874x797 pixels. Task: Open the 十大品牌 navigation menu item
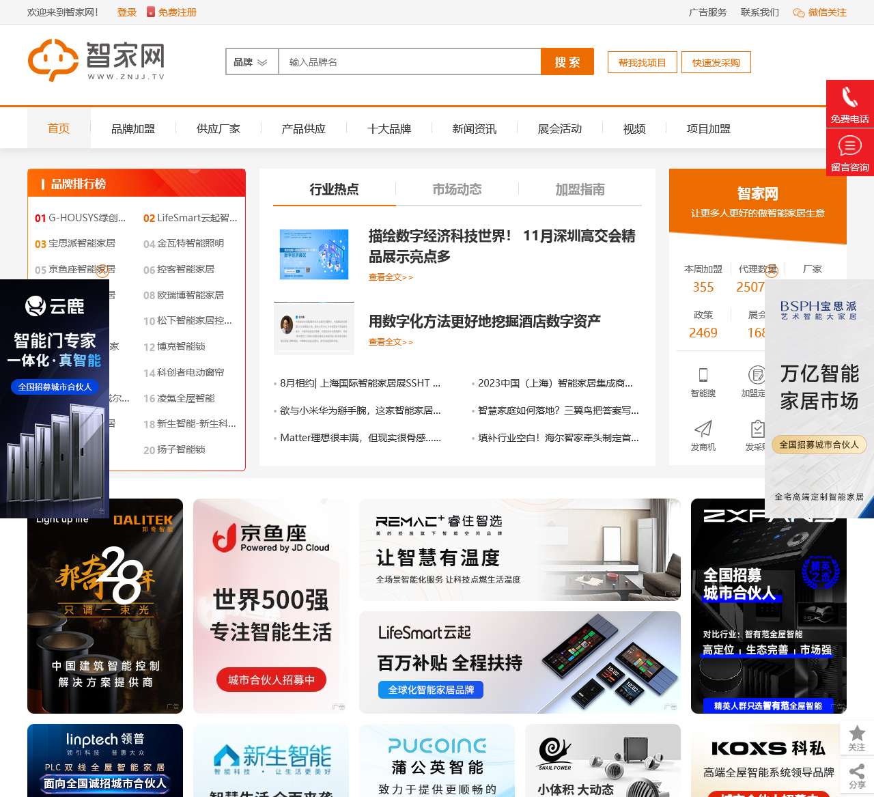(389, 128)
